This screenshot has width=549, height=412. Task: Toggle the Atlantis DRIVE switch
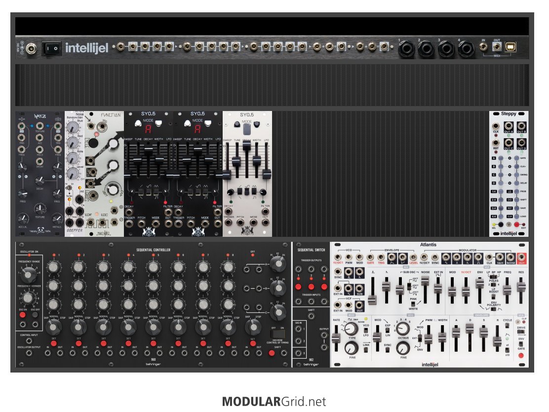[x=521, y=333]
